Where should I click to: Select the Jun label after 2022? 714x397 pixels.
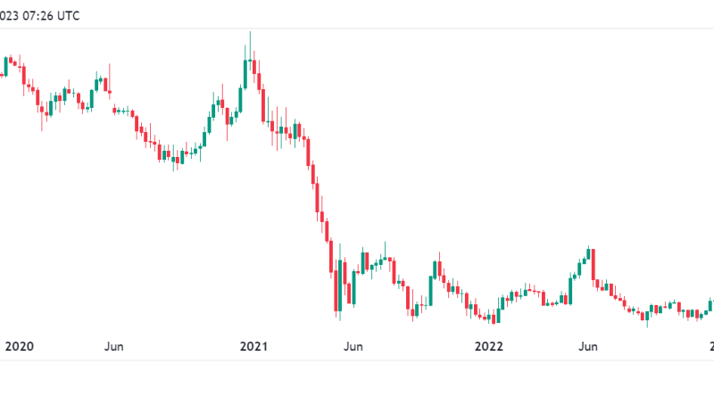588,346
